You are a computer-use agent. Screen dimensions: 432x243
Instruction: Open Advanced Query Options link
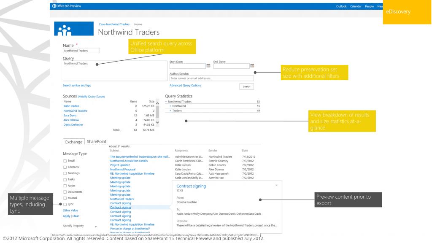pyautogui.click(x=185, y=85)
